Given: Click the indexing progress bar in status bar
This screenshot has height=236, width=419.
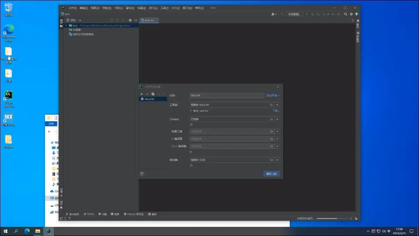Looking at the screenshot, I should click(x=332, y=218).
